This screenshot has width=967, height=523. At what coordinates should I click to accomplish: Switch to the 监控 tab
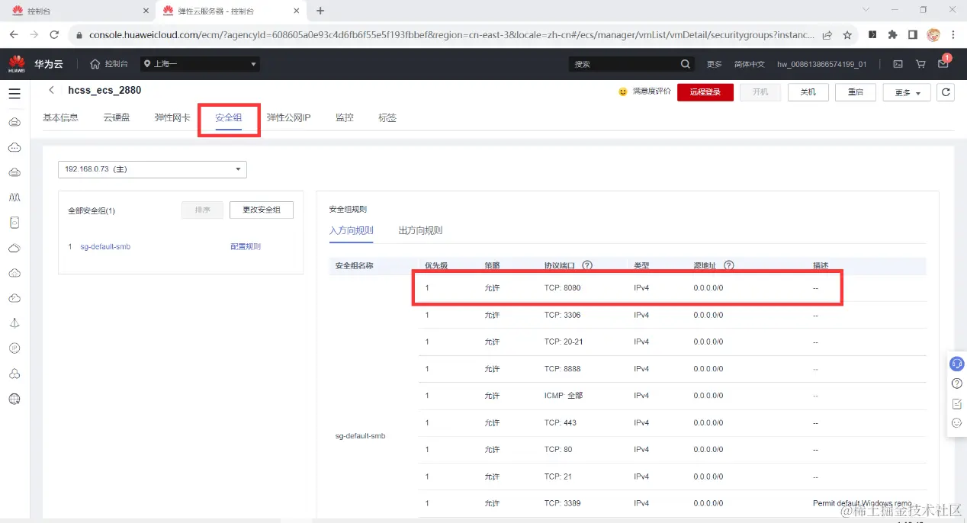point(345,118)
